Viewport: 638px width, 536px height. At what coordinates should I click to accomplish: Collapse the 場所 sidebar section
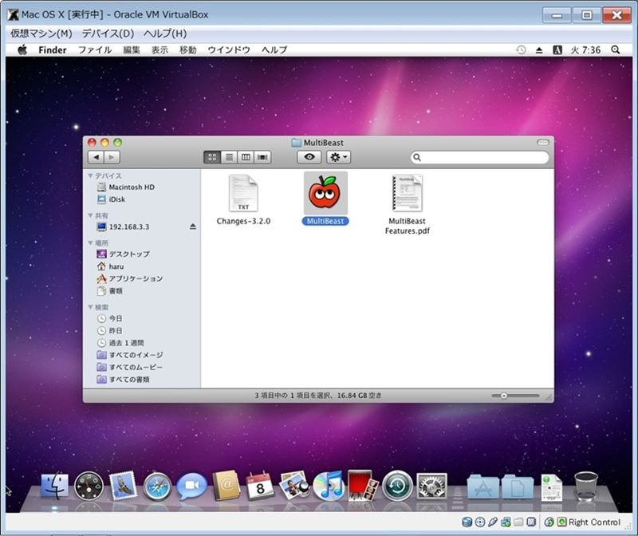[x=90, y=243]
